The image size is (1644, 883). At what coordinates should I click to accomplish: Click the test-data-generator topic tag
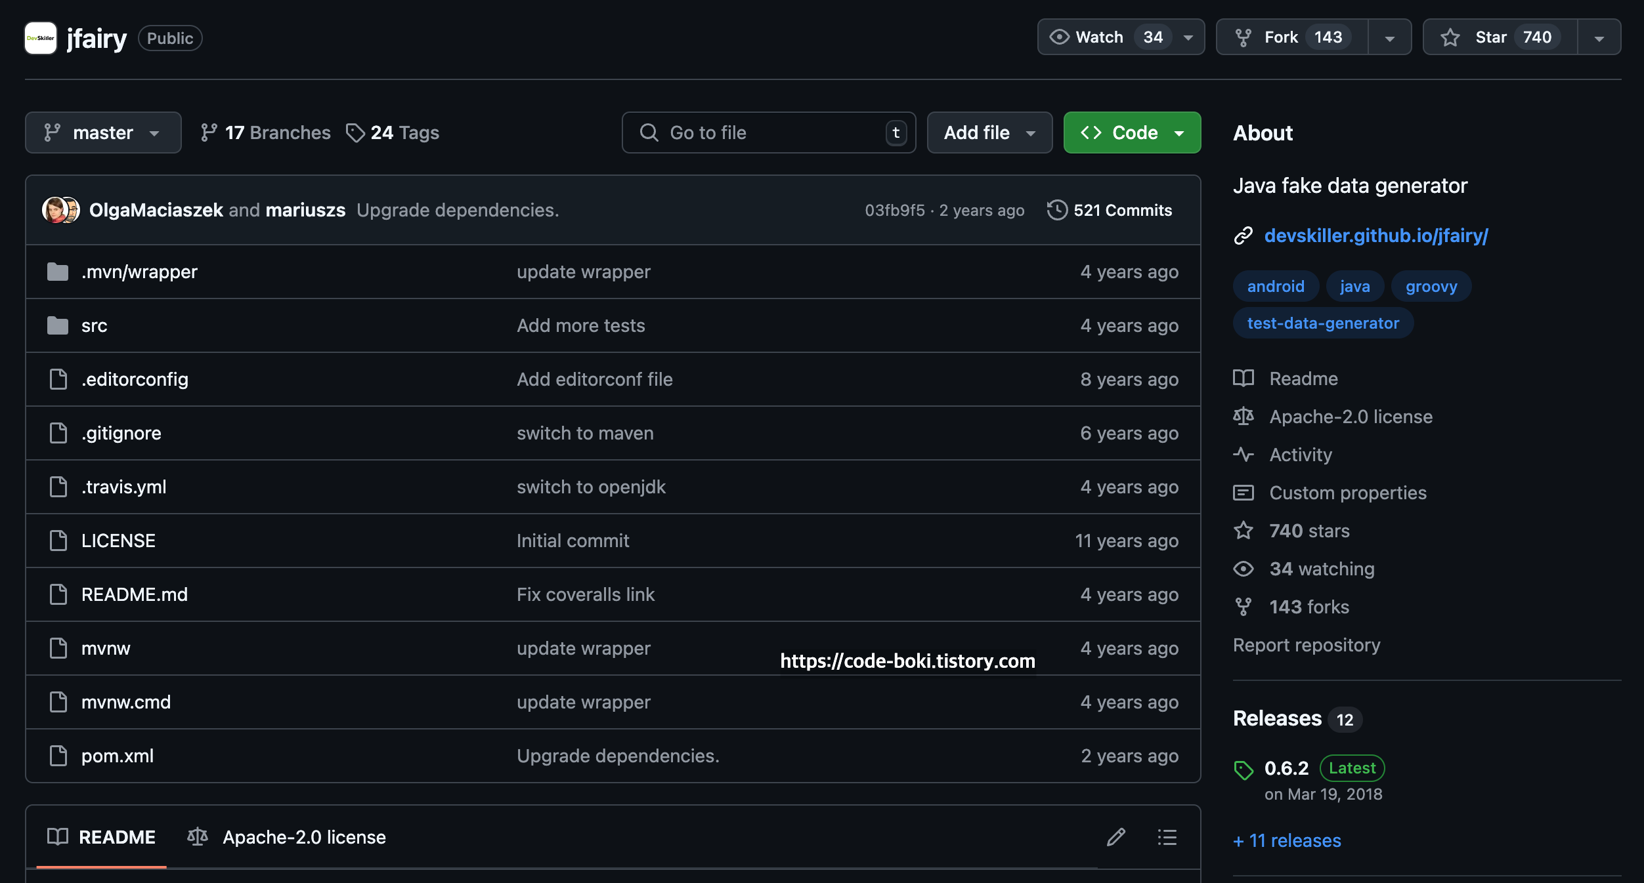[x=1322, y=323]
